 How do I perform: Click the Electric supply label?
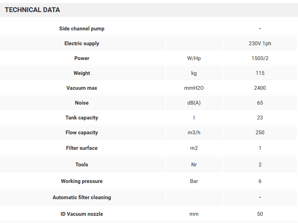tap(82, 43)
